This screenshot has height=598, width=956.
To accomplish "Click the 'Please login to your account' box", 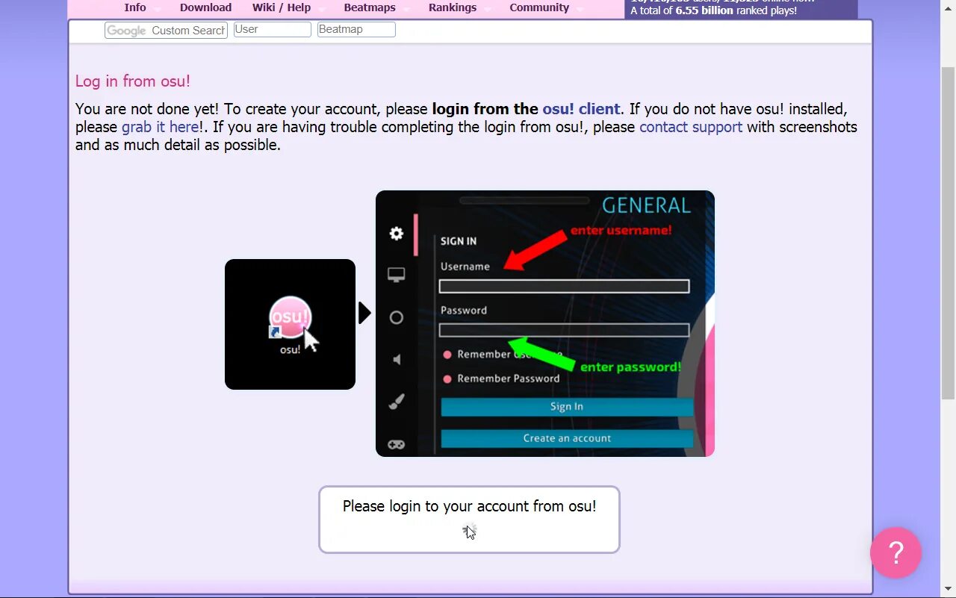I will [x=469, y=520].
